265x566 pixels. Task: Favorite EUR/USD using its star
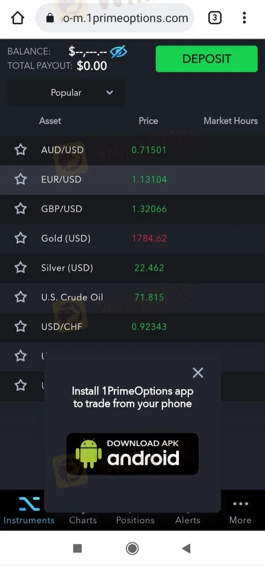point(20,179)
